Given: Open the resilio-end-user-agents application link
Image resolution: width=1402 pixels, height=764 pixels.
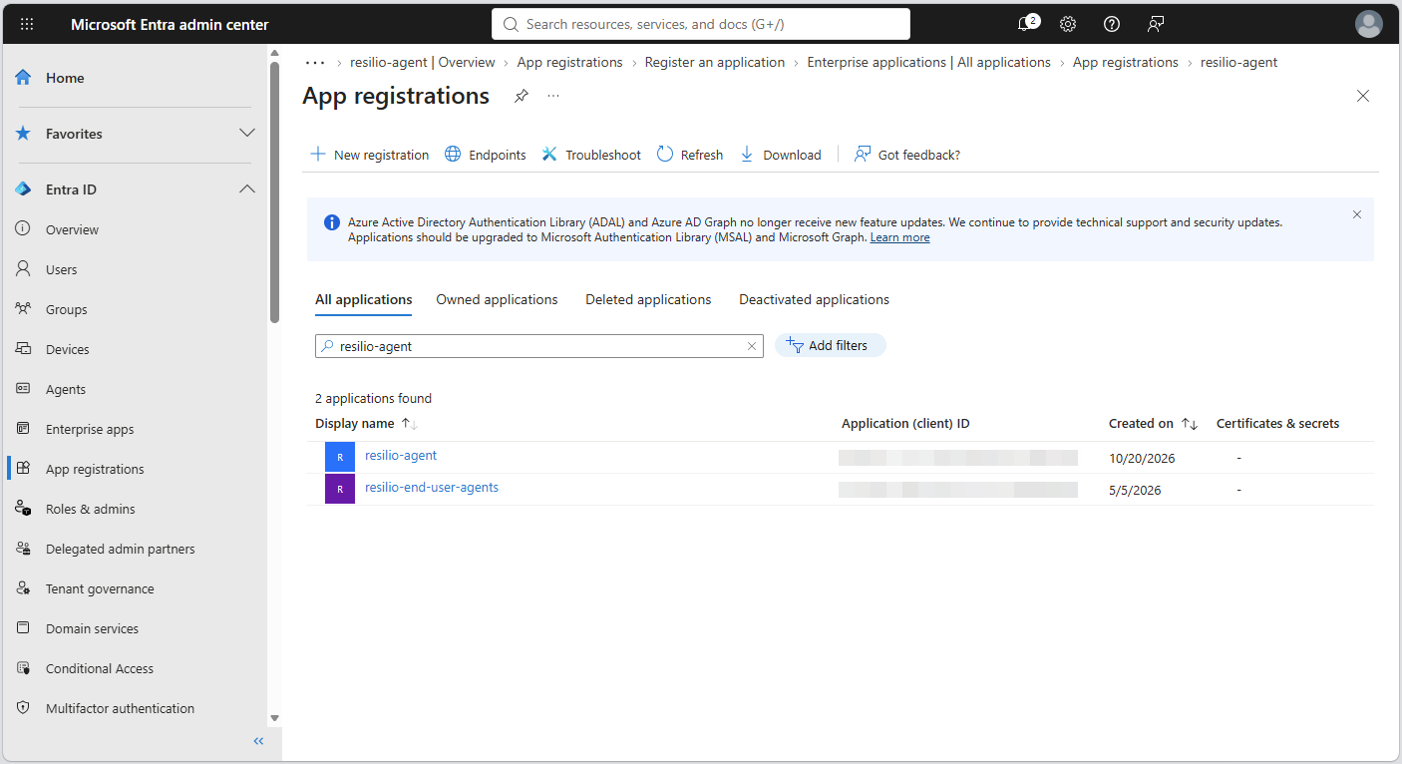Looking at the screenshot, I should (x=432, y=488).
